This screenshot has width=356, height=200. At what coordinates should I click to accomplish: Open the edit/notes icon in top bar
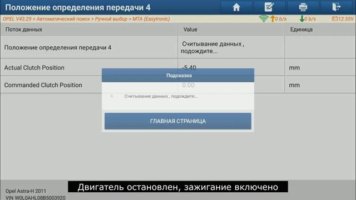pyautogui.click(x=269, y=7)
